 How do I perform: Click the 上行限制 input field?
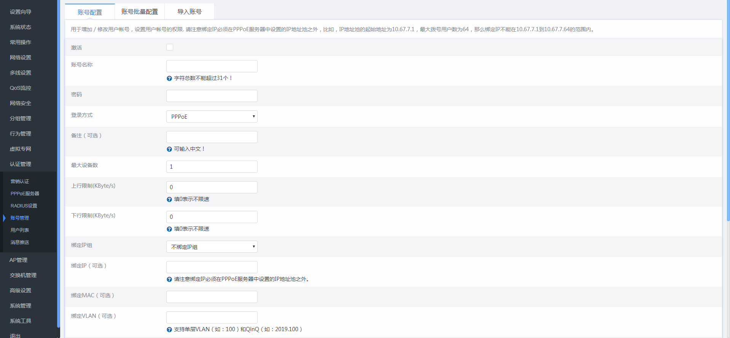point(212,187)
